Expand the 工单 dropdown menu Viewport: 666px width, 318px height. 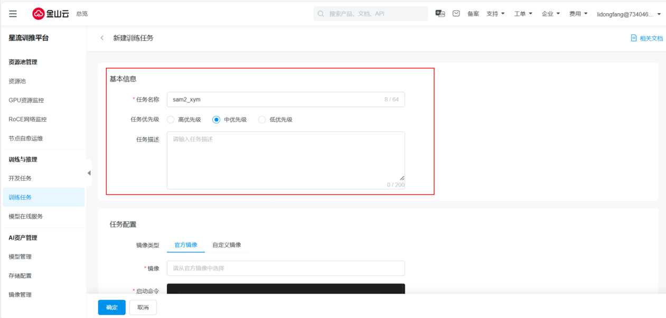(523, 14)
